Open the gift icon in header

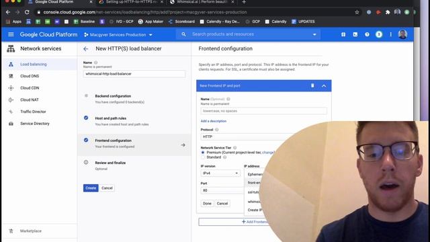[343, 34]
